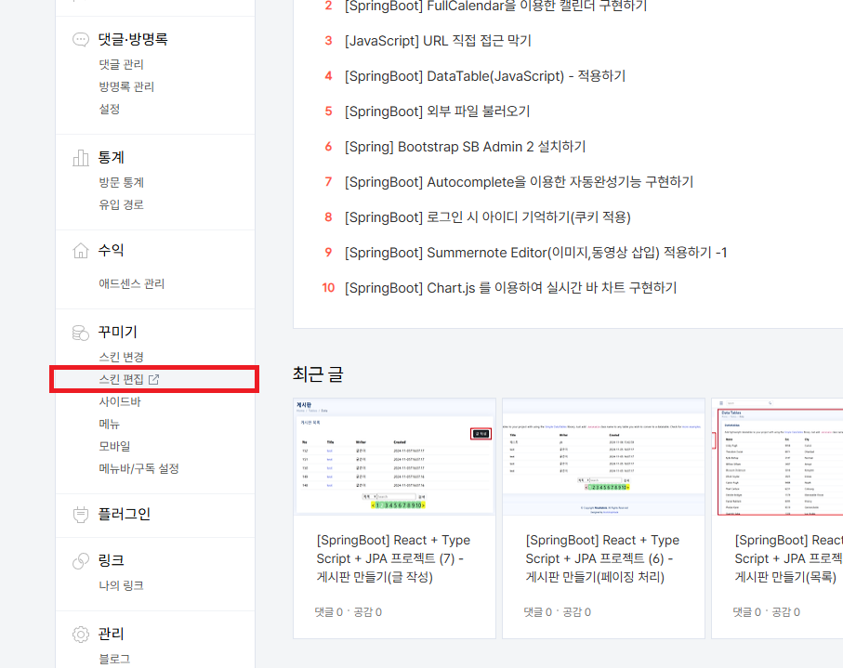Image resolution: width=843 pixels, height=668 pixels.
Task: Open 사이드바 settings
Action: [120, 402]
